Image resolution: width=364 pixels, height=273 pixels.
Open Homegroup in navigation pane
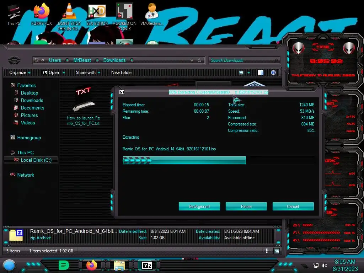point(29,138)
